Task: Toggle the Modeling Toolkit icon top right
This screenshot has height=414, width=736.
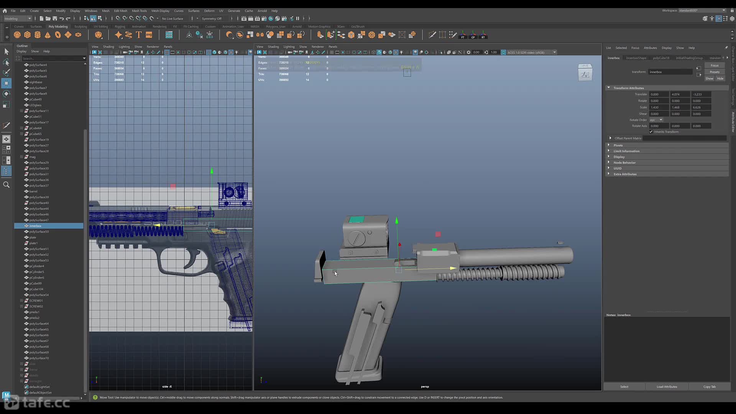Action: pyautogui.click(x=705, y=18)
